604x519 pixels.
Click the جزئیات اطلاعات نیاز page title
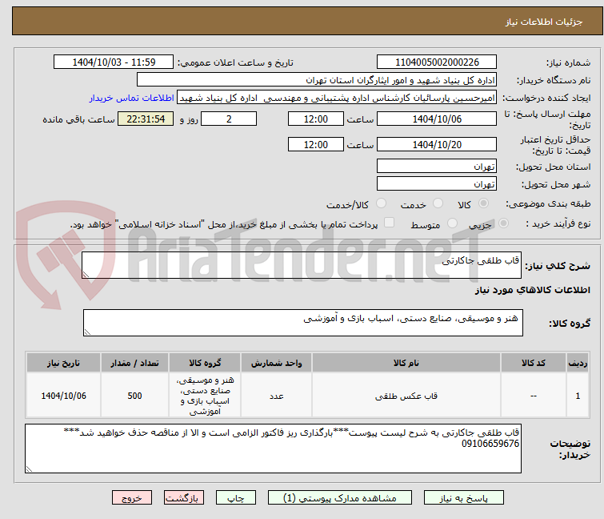click(x=543, y=22)
